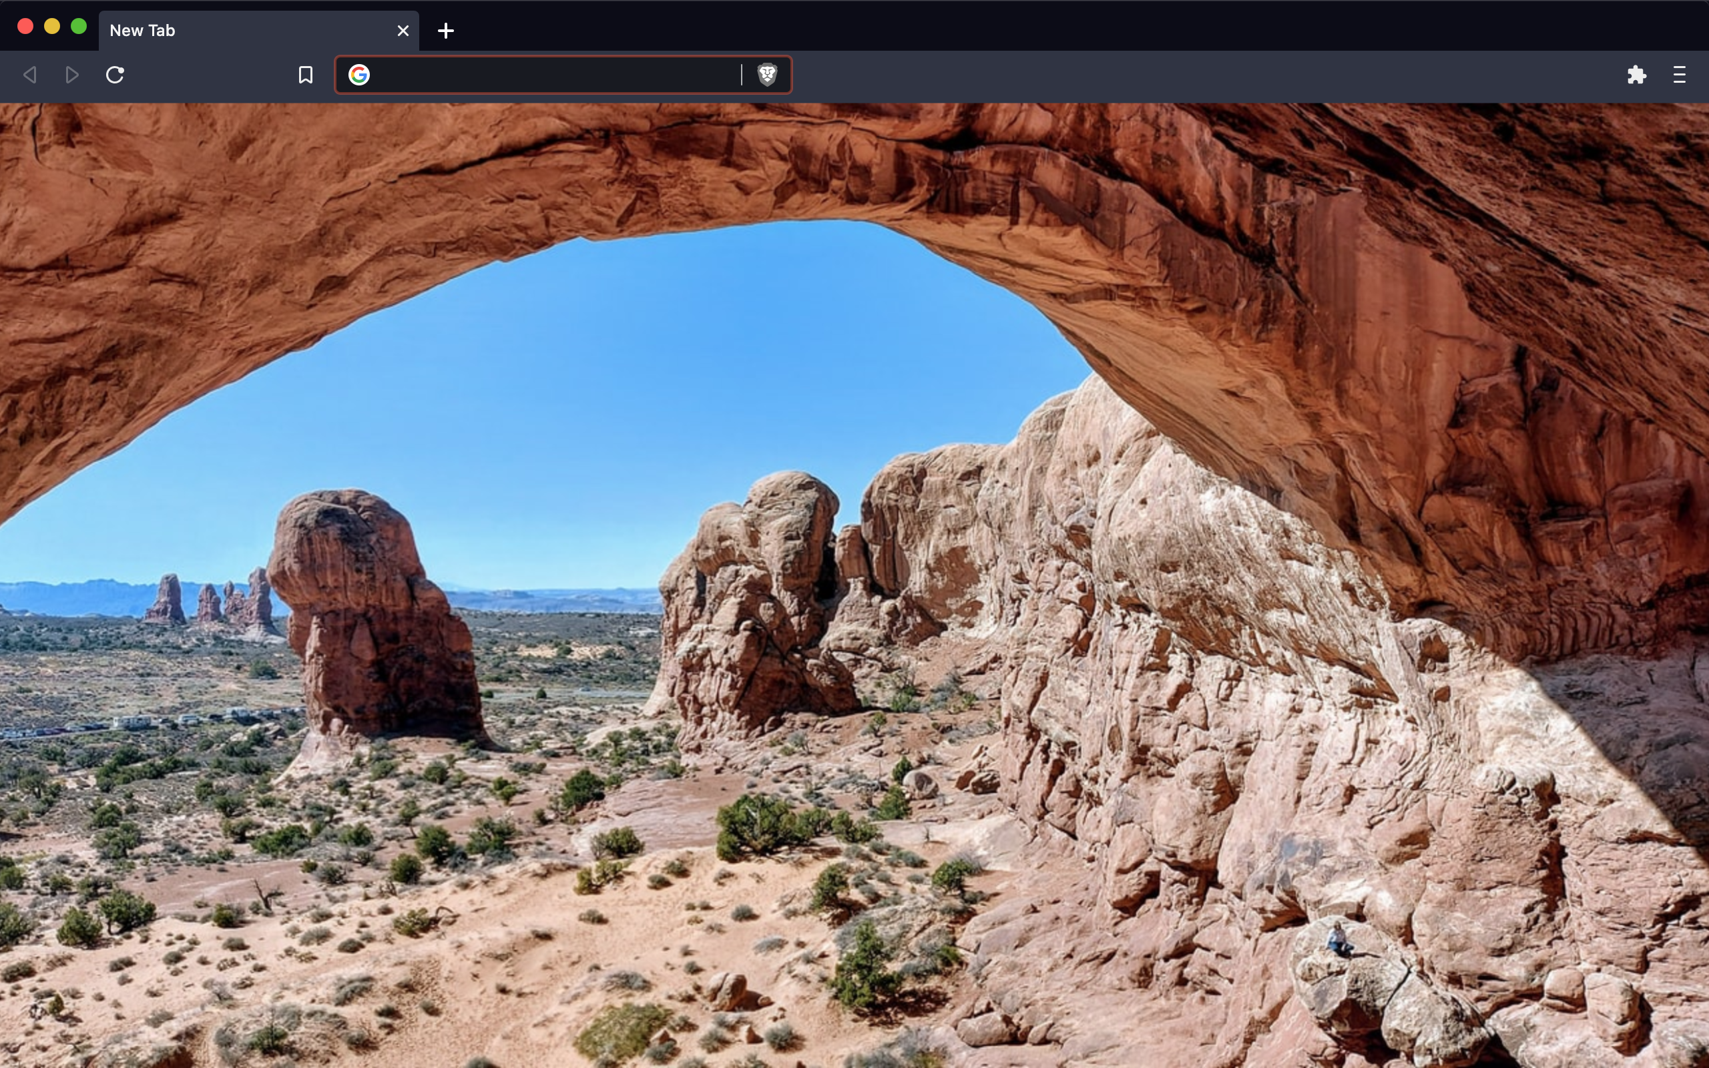Image resolution: width=1709 pixels, height=1068 pixels.
Task: Close the New Tab tab
Action: click(x=403, y=31)
